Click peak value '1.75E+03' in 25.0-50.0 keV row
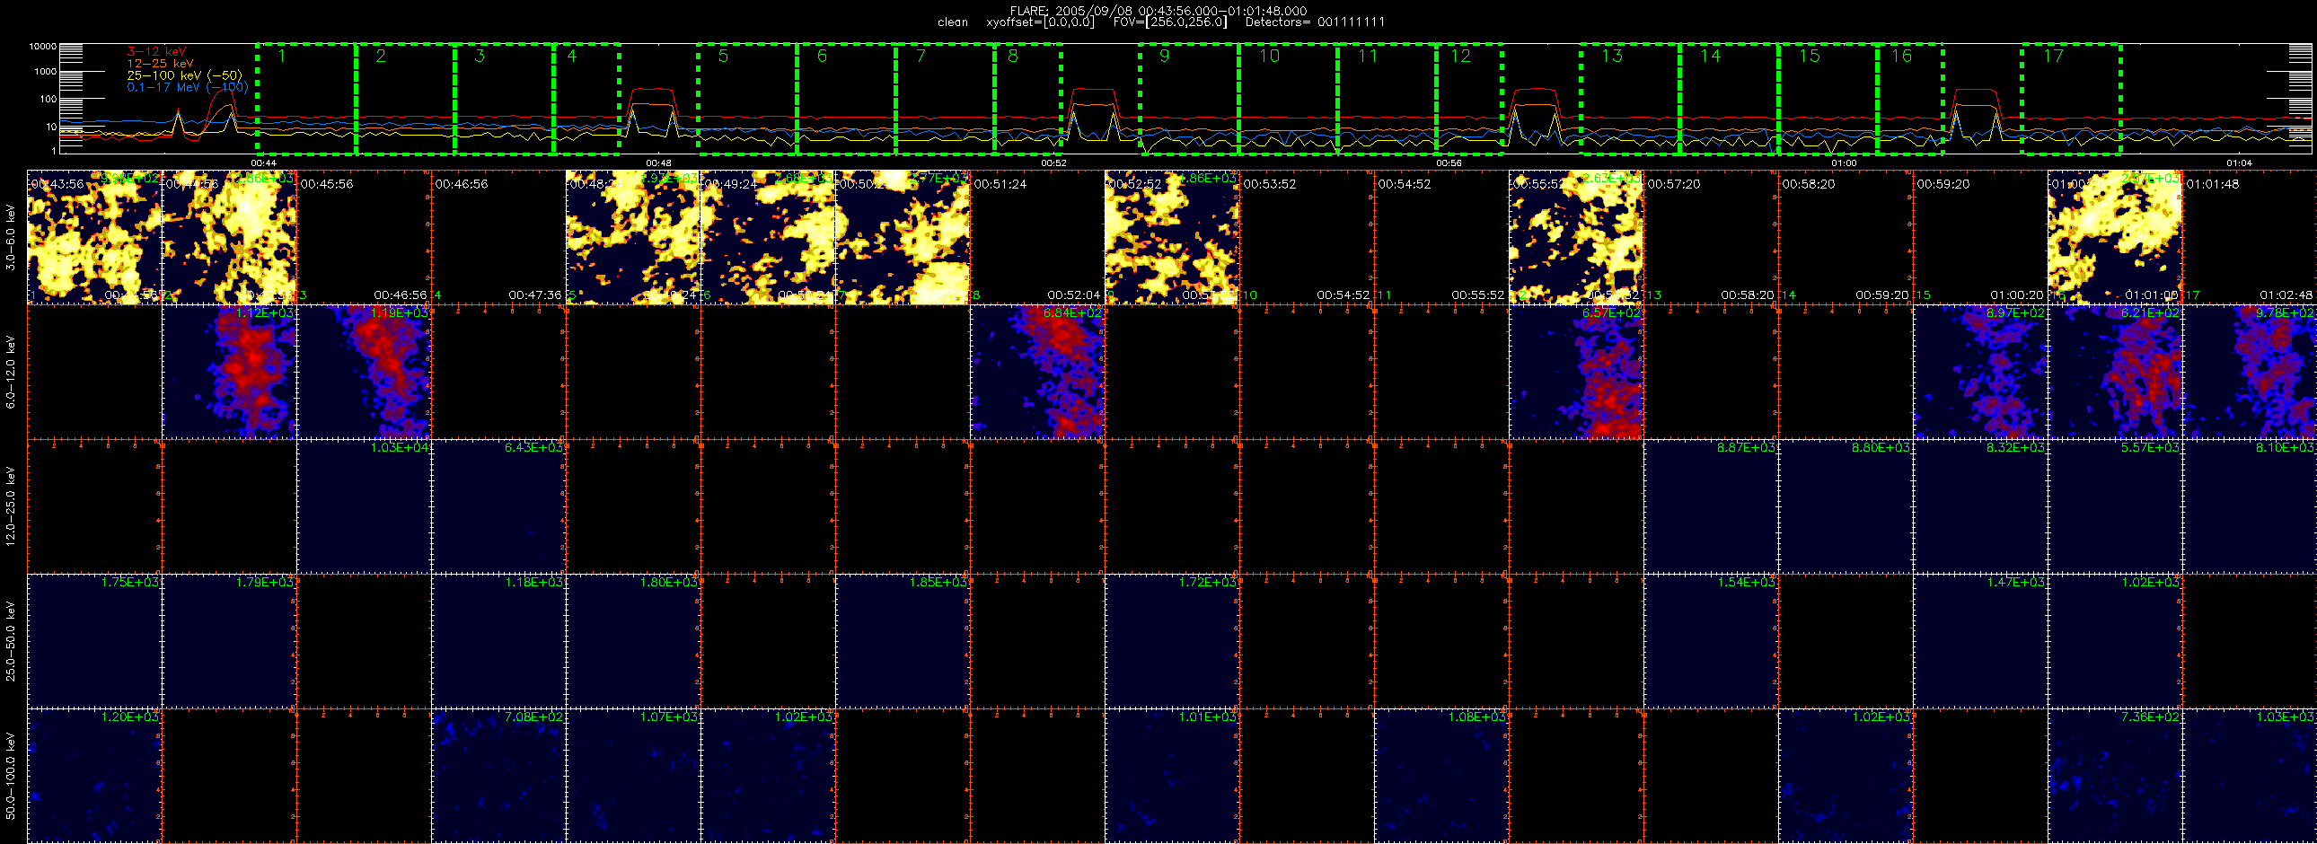 coord(130,583)
